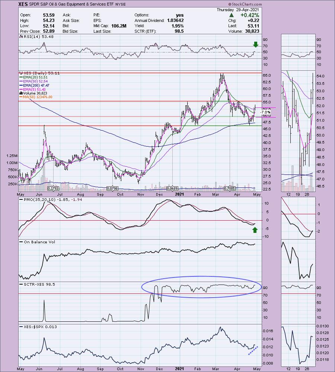Select the High value 54.23

(x=49, y=20)
